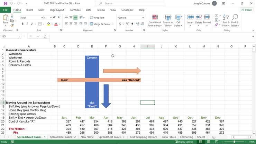Open the Fill down tool
Screen dimensions: 256x144
217,20
